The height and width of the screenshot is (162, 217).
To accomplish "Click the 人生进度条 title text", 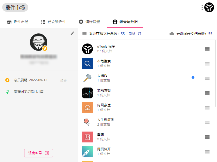I will coord(106,120).
